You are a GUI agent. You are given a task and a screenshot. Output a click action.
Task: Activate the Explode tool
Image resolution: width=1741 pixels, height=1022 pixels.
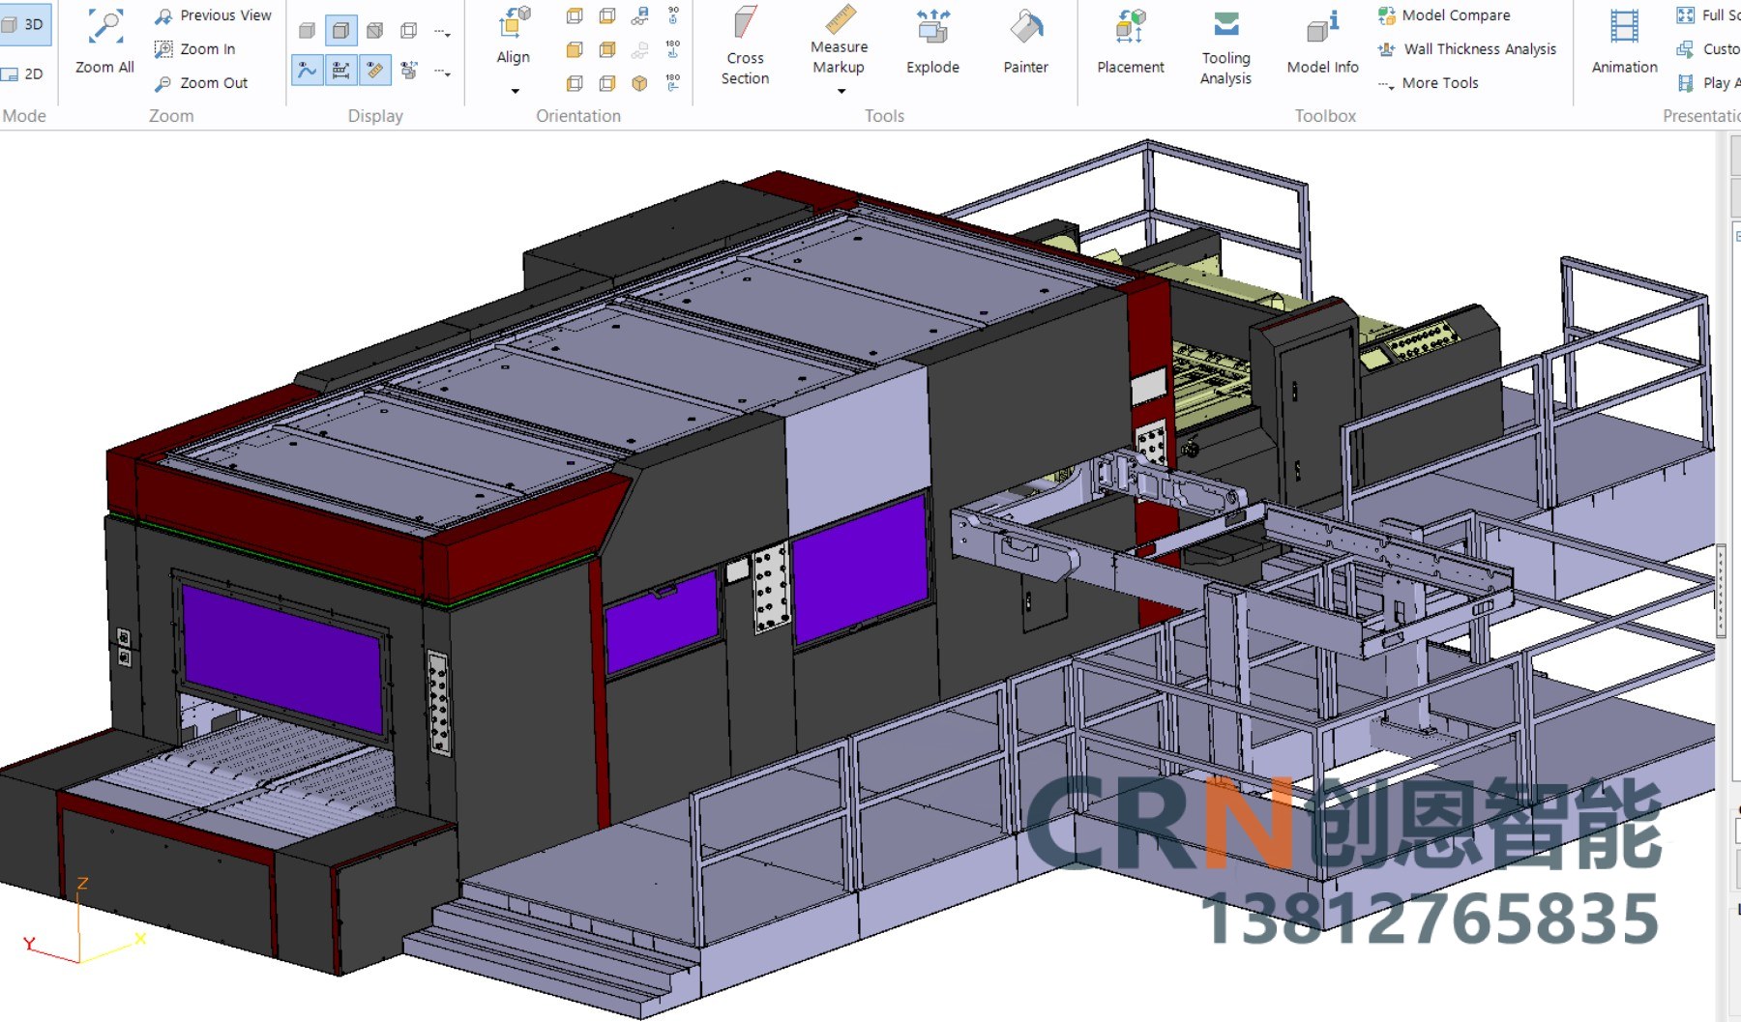pyautogui.click(x=933, y=43)
